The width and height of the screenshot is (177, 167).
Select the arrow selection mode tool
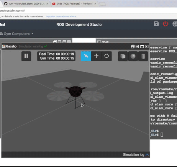pos(86,56)
